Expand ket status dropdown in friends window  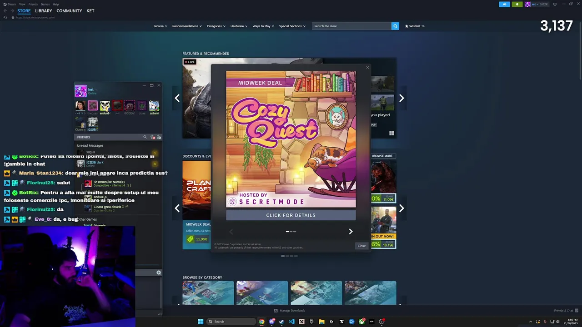(x=96, y=89)
